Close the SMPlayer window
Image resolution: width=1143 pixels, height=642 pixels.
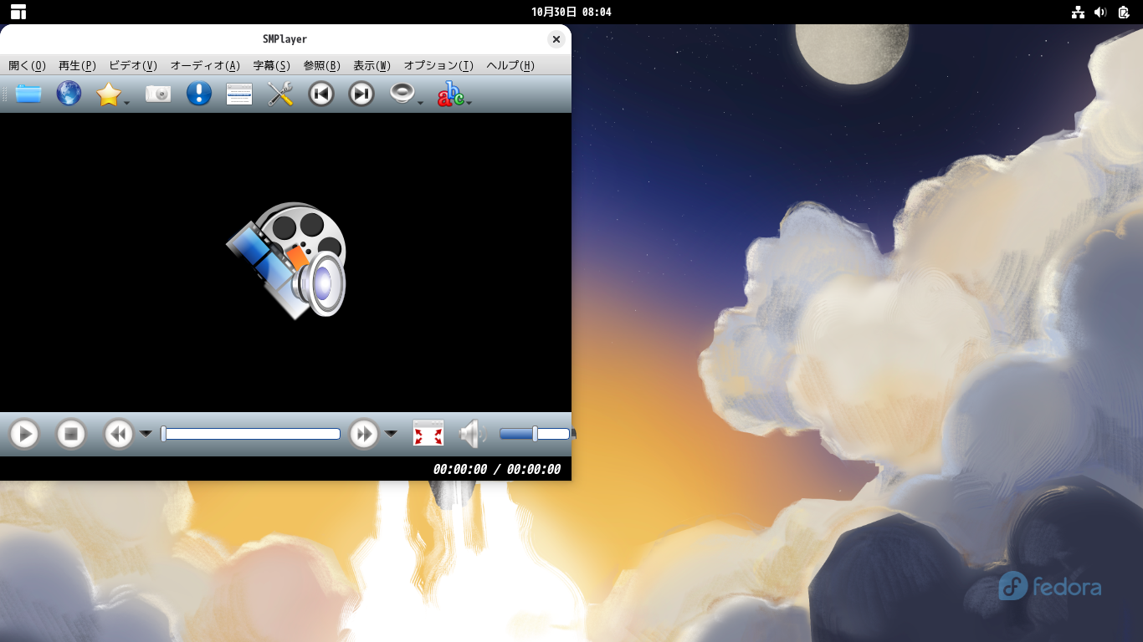coord(556,39)
